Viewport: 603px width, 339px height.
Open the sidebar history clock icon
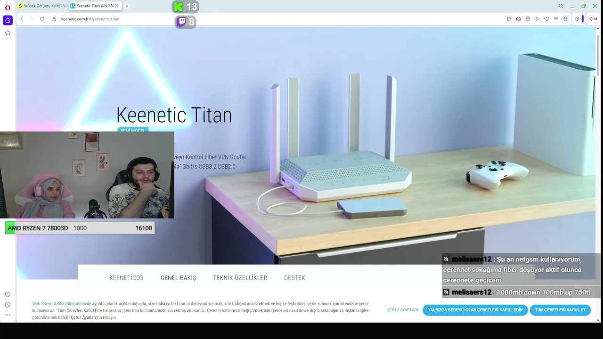point(8,305)
